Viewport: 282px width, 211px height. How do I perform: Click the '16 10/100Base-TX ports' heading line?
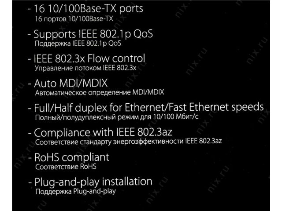pos(89,9)
